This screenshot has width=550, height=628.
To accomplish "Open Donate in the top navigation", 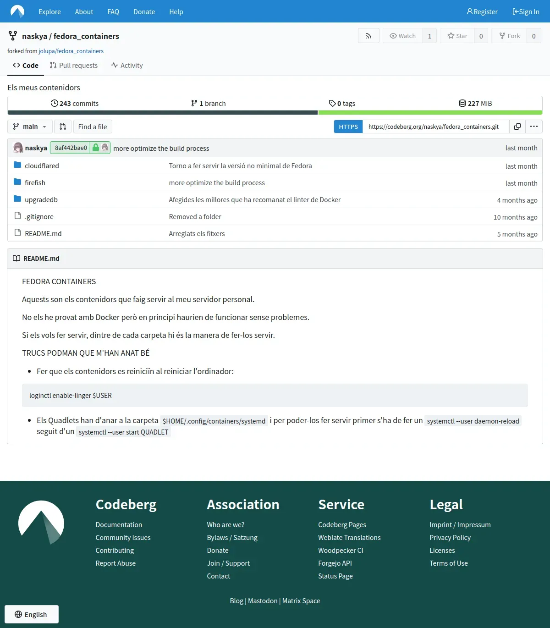I will (144, 11).
